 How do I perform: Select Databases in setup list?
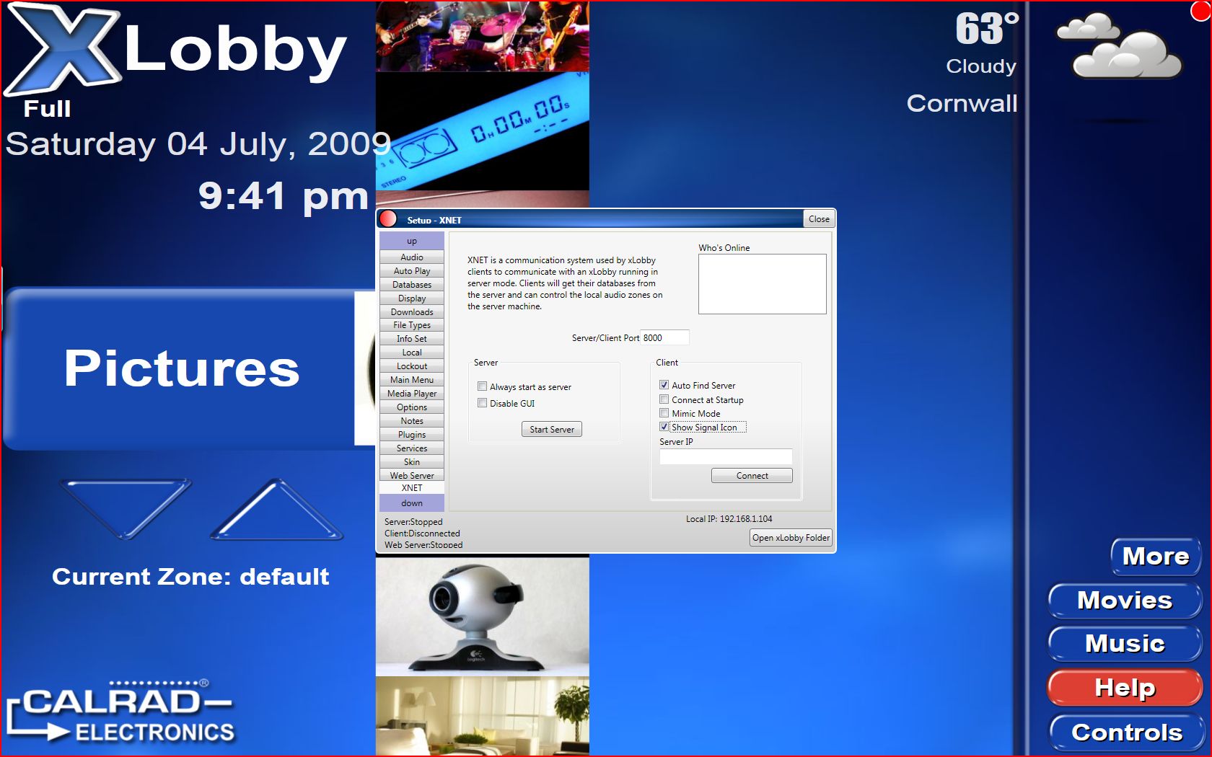pos(412,285)
